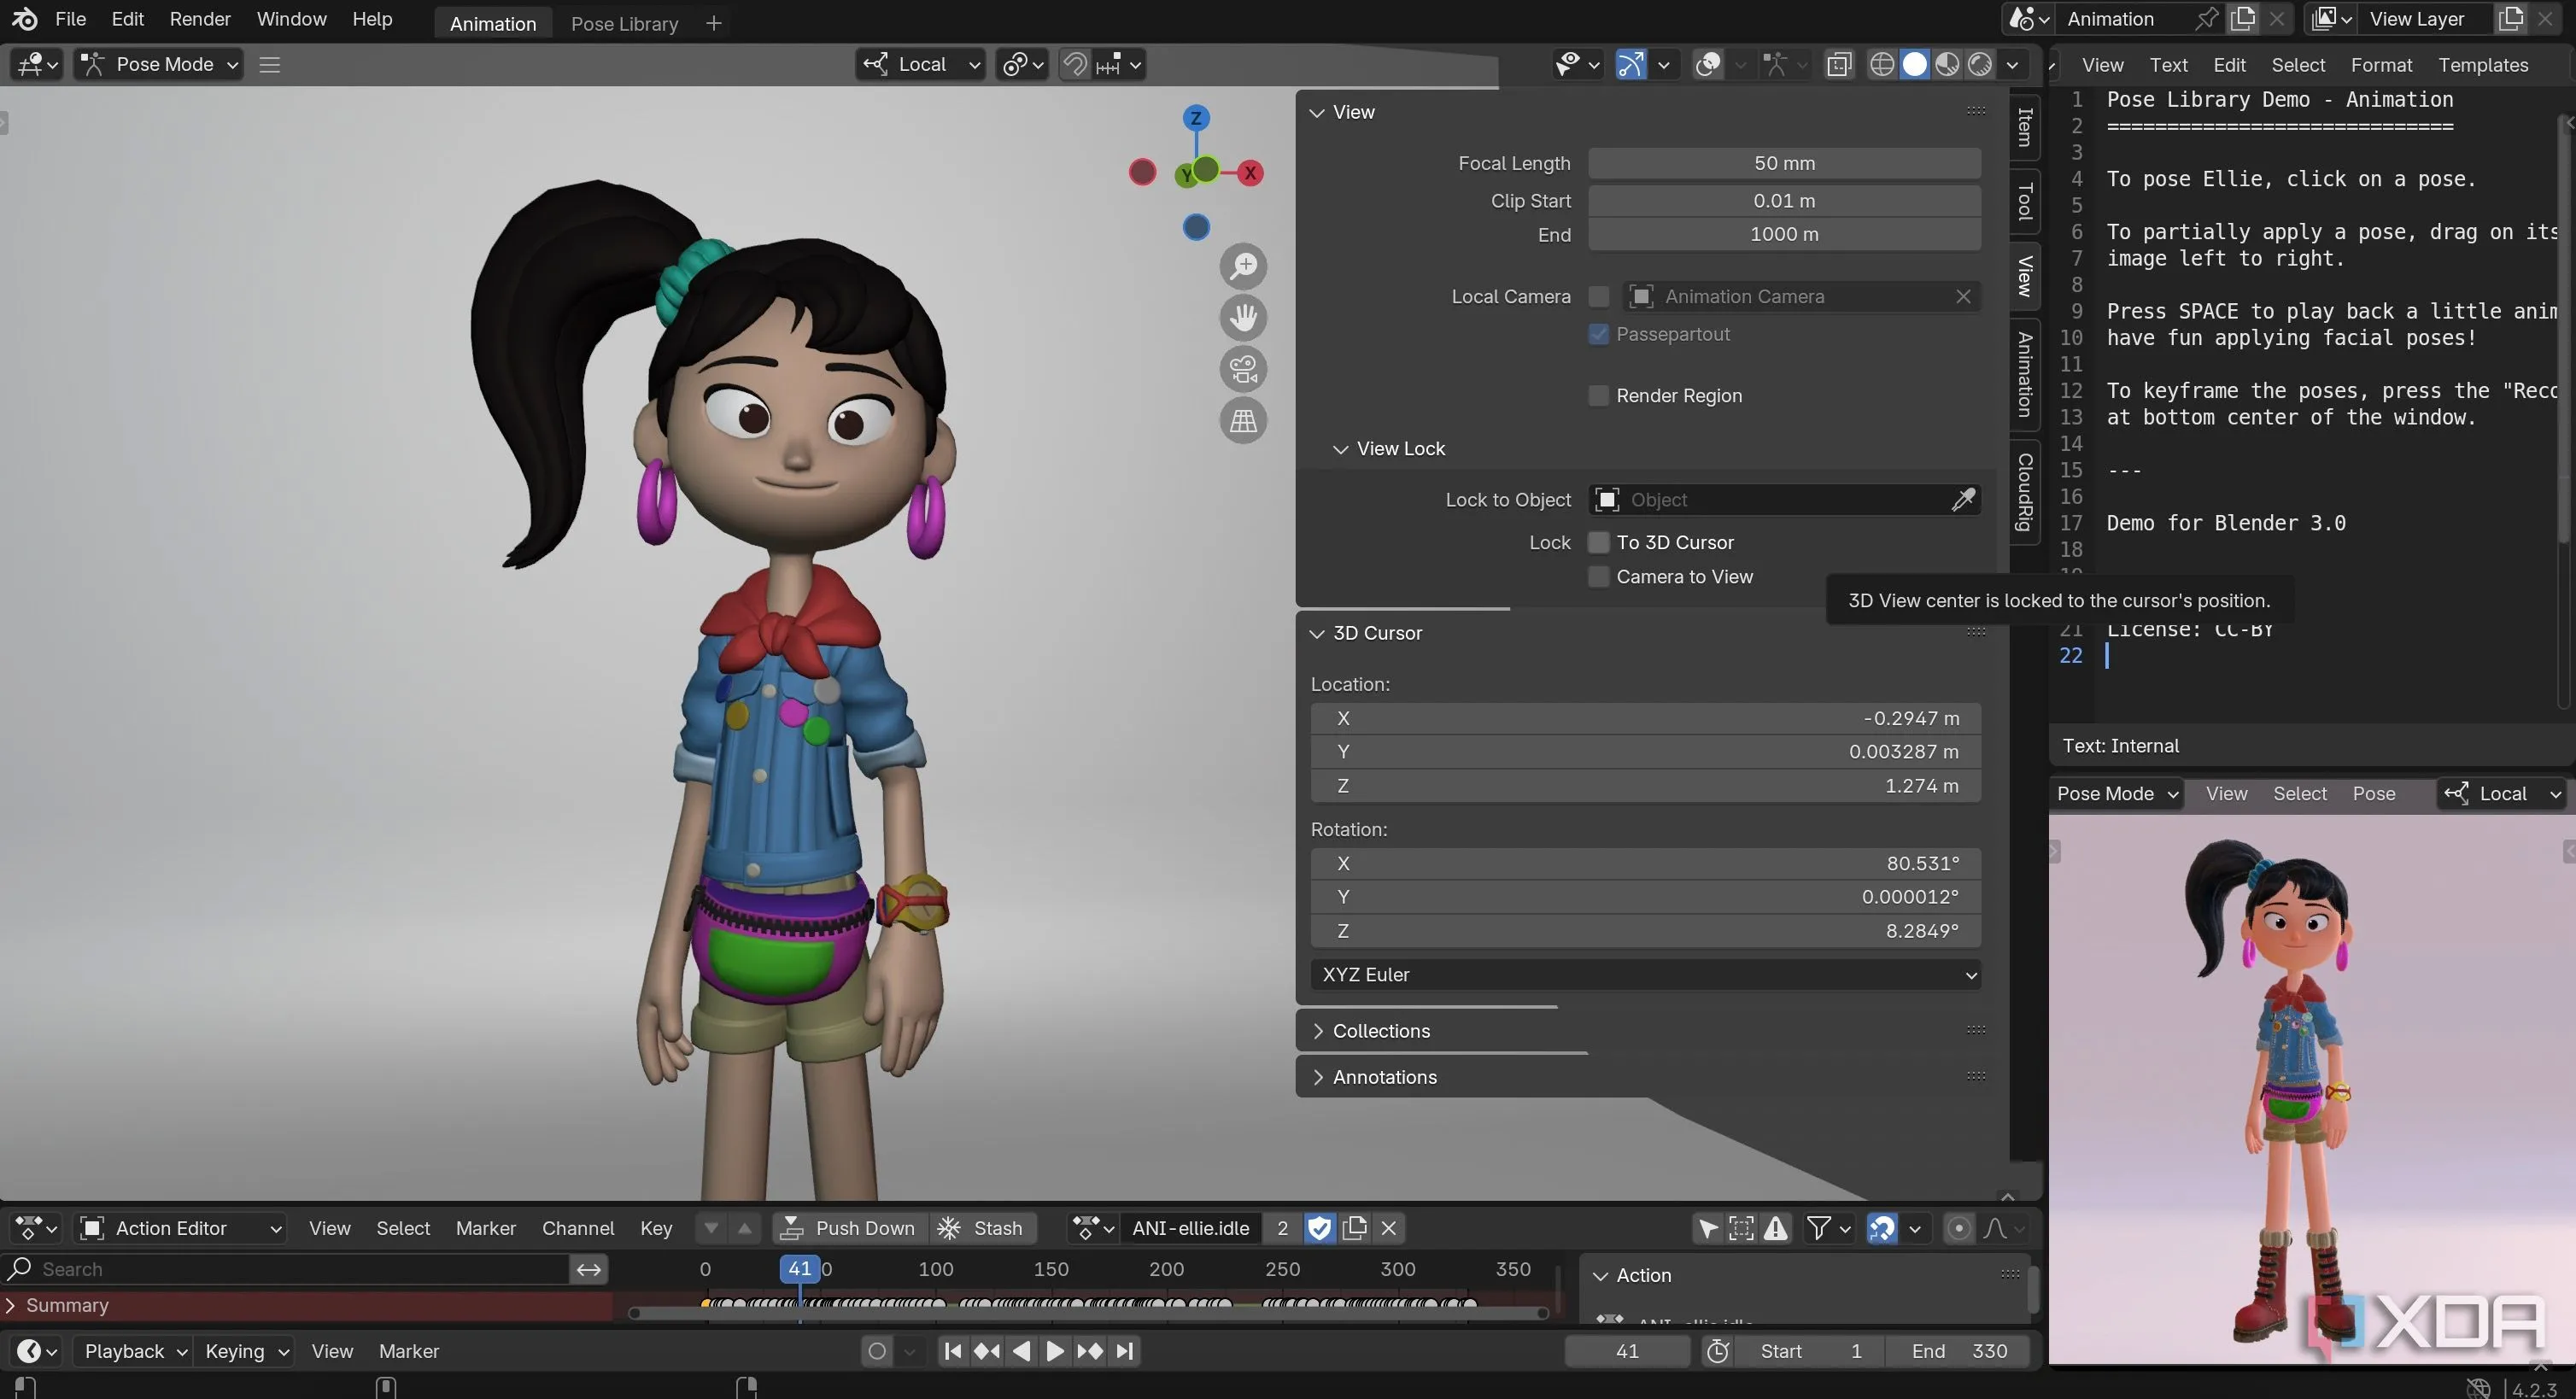Open the Keying popover
The width and height of the screenshot is (2576, 1399).
(x=245, y=1351)
